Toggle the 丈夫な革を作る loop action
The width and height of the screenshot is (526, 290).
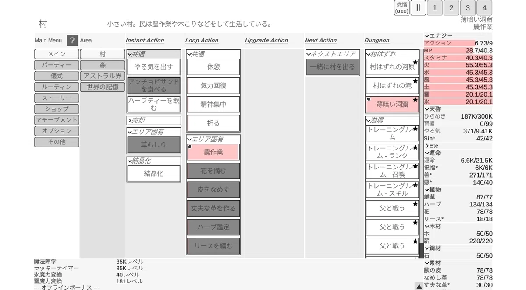pos(213,208)
